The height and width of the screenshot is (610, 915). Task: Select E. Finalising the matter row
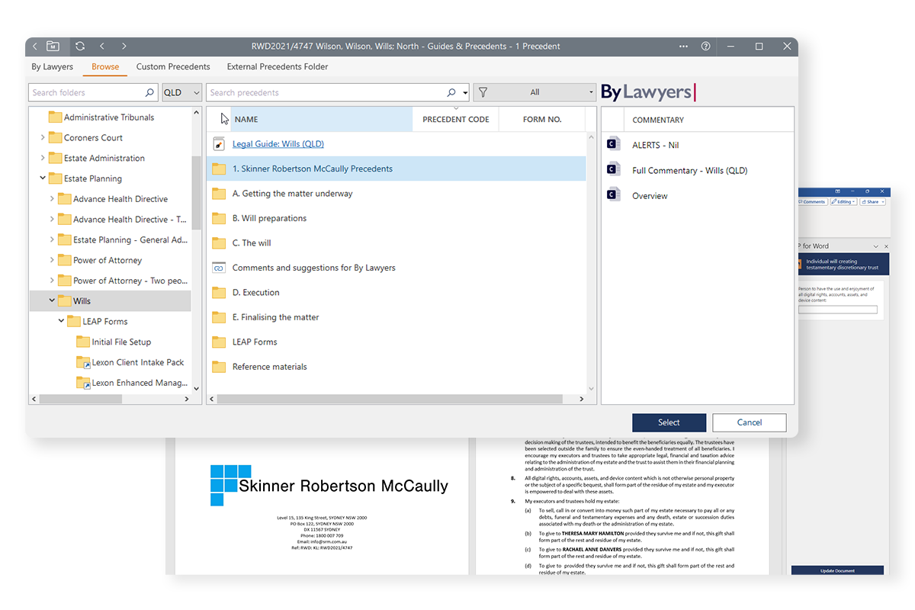tap(396, 317)
